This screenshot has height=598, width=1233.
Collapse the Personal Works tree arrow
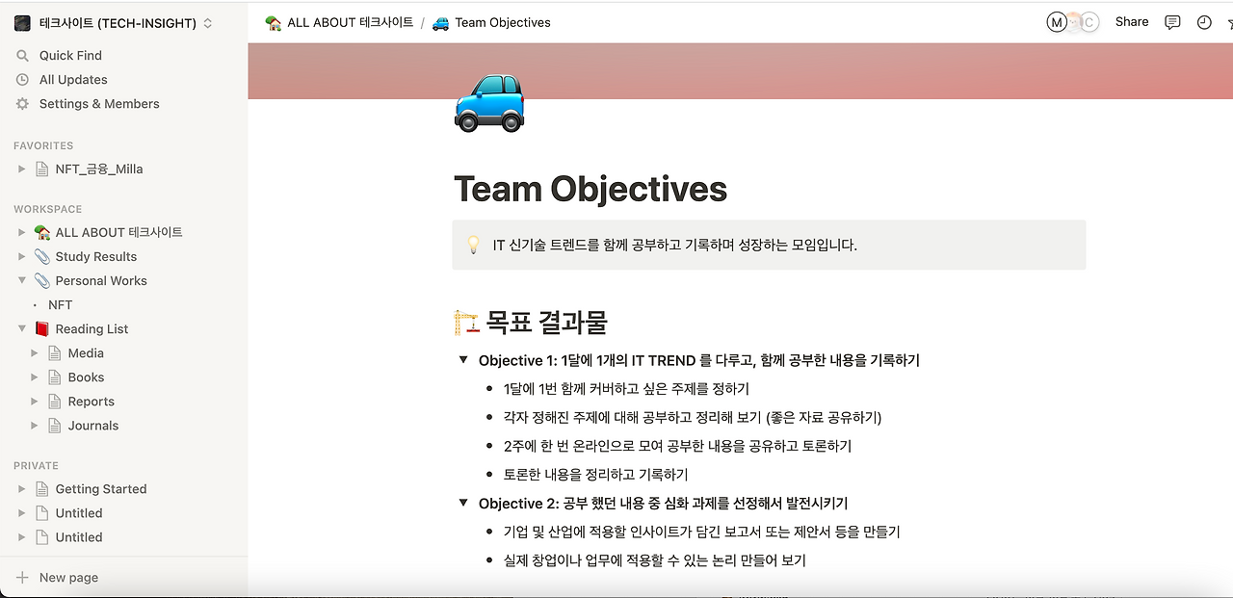[x=21, y=280]
